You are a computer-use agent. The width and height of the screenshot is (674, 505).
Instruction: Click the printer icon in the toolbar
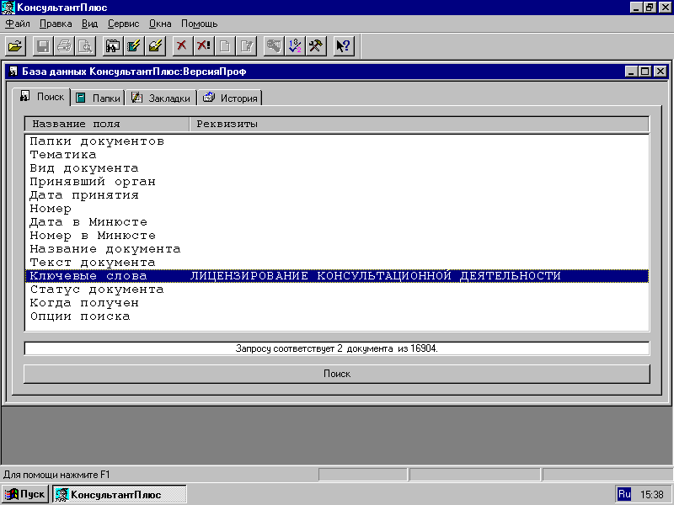click(64, 46)
